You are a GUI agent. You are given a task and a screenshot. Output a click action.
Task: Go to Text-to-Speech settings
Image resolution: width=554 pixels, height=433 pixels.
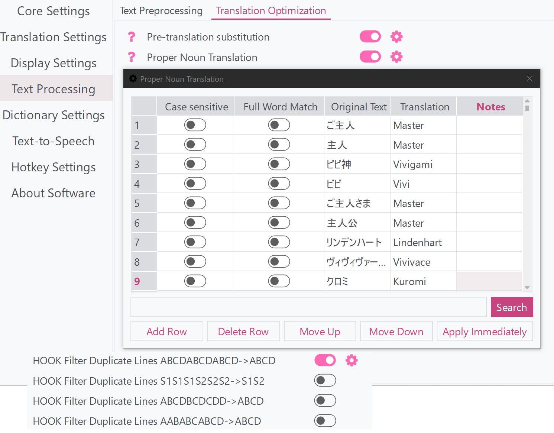click(54, 141)
